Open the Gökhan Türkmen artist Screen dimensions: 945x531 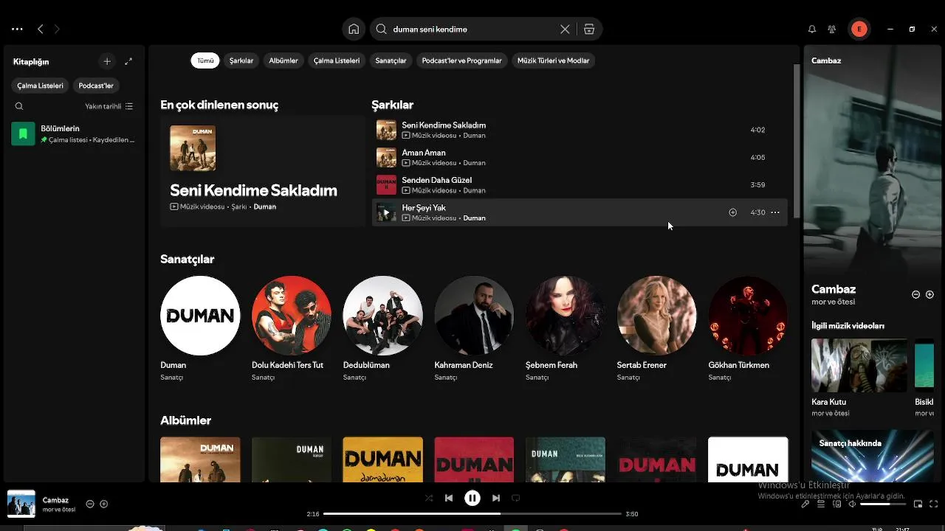(748, 316)
